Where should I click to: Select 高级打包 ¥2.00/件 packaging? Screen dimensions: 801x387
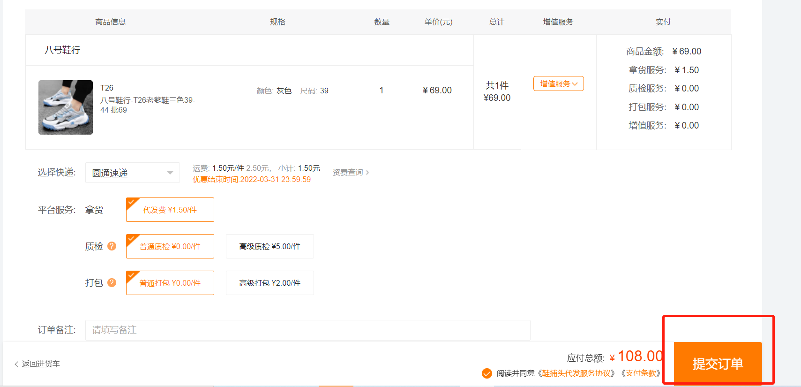point(269,283)
